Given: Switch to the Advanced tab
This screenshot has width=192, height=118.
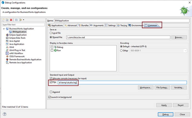Looking at the screenshot, I should pyautogui.click(x=70, y=25).
